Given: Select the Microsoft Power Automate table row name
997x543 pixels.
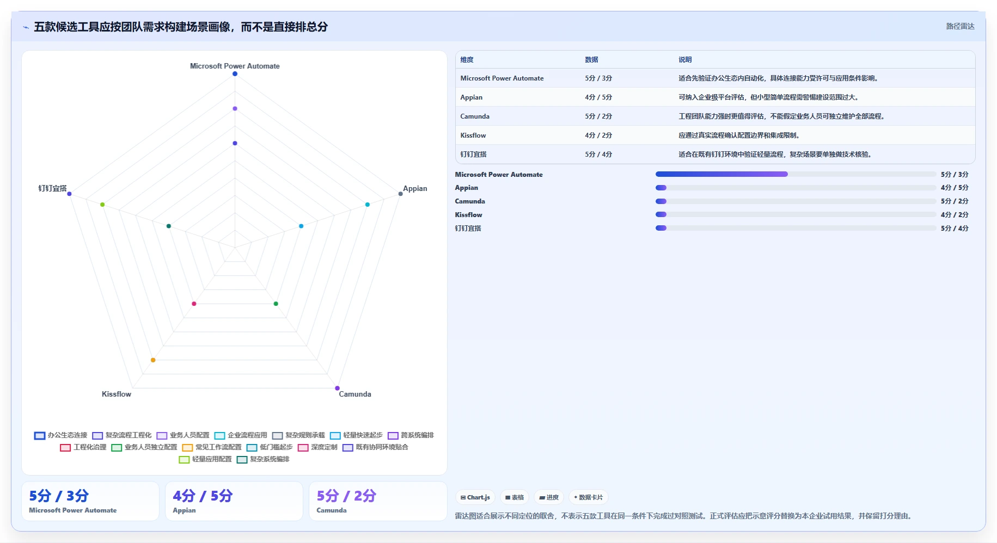Looking at the screenshot, I should pos(502,78).
